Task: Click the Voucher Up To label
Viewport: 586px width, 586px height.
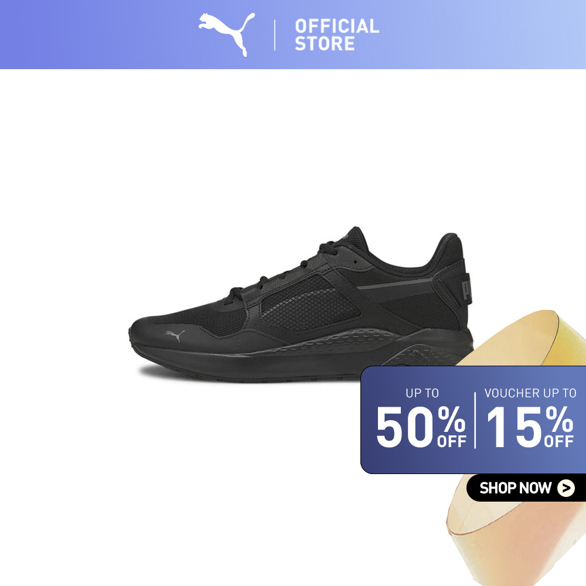Action: (x=530, y=393)
